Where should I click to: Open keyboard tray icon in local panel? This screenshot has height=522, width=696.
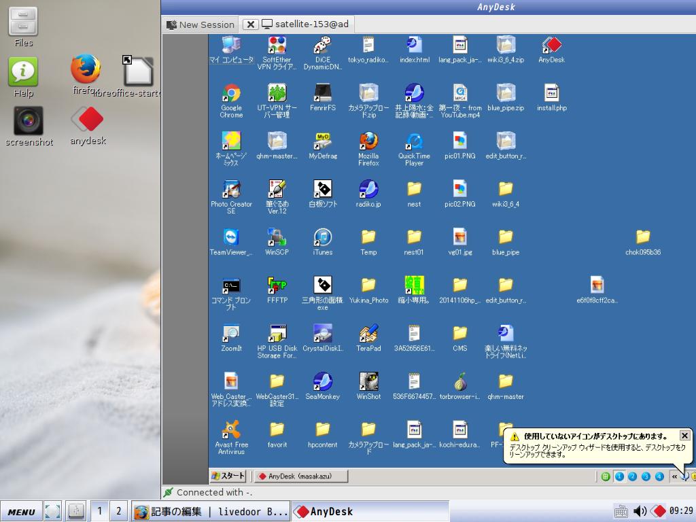coord(621,511)
